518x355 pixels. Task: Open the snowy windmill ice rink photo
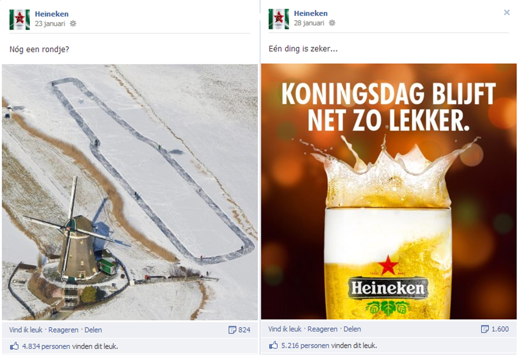tap(130, 192)
